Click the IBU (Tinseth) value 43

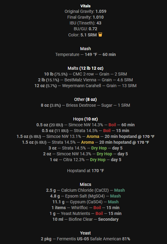coord(99,23)
